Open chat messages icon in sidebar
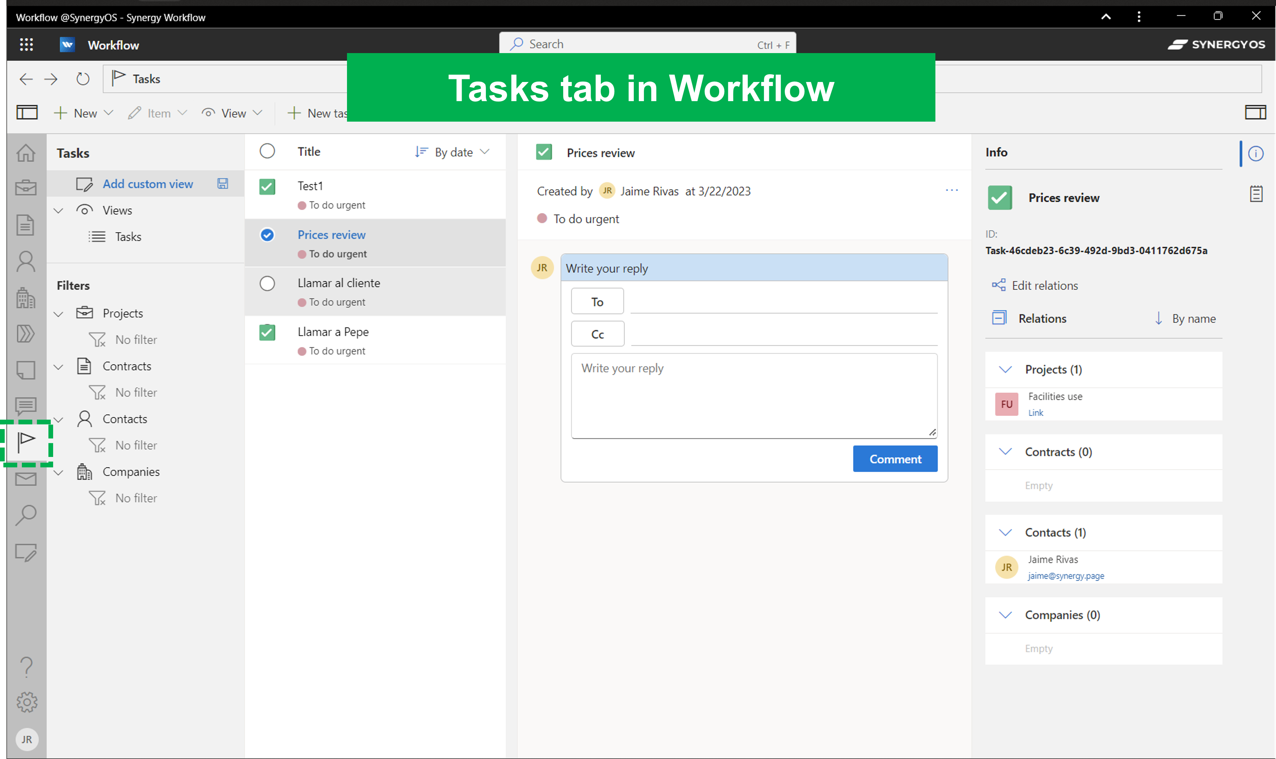This screenshot has height=759, width=1276. click(x=26, y=407)
